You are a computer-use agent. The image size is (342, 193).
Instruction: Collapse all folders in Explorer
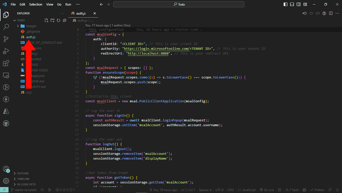(64, 20)
